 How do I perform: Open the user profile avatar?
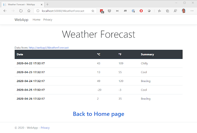(184, 11)
